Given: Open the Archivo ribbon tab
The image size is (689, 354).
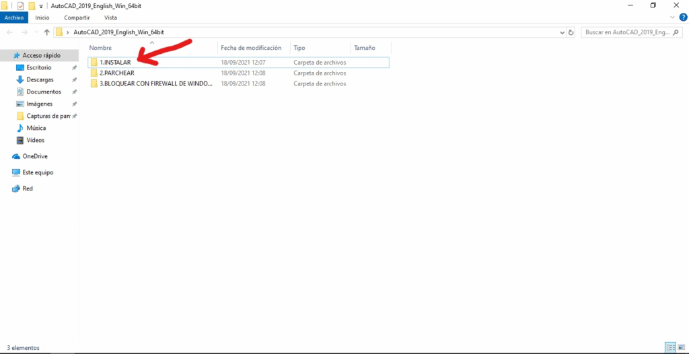Looking at the screenshot, I should (14, 17).
